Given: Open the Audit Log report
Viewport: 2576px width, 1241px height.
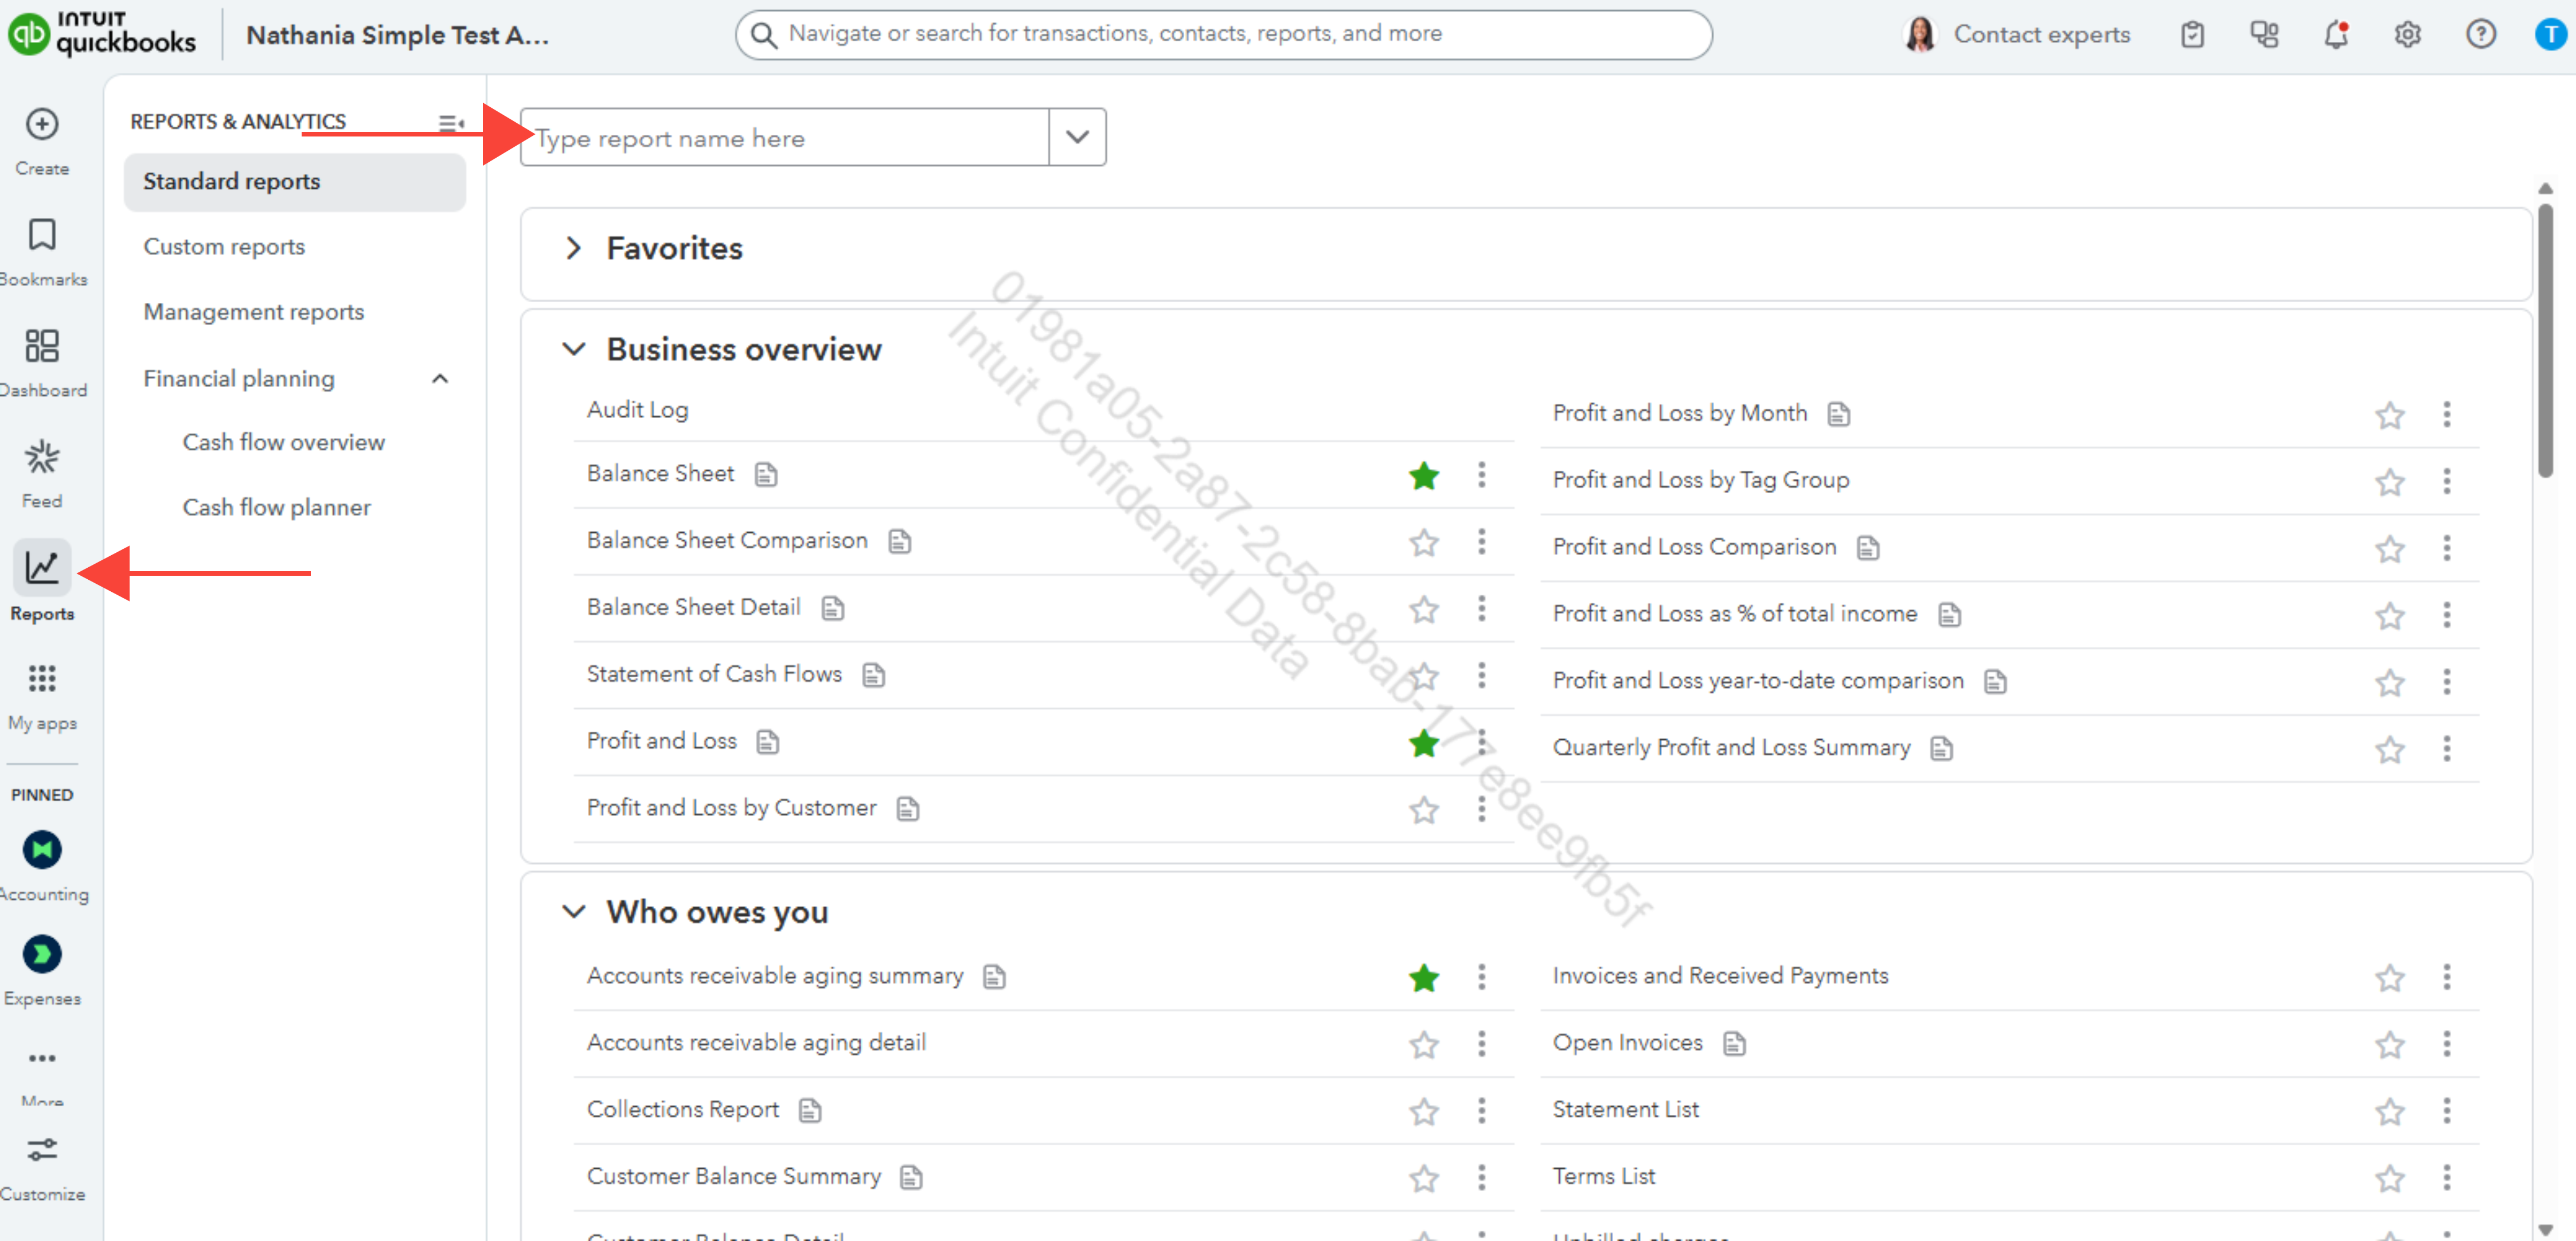Looking at the screenshot, I should click(638, 410).
